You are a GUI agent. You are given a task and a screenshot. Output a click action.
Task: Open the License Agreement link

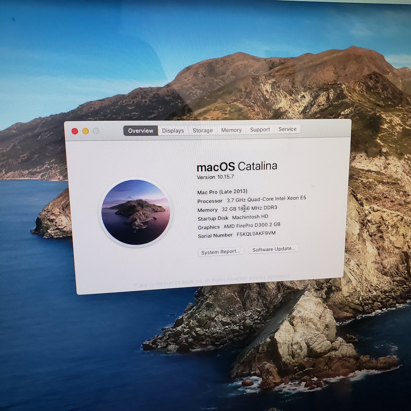(x=270, y=276)
